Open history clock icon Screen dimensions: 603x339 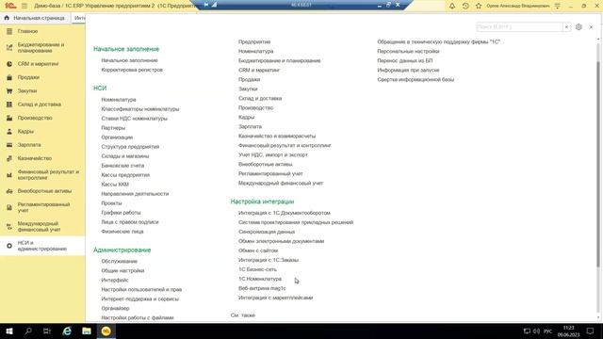pos(465,6)
